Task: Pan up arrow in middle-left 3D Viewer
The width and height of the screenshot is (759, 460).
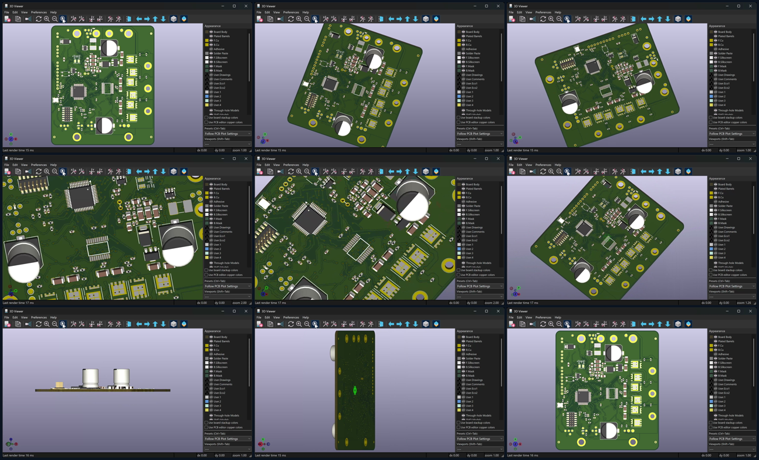Action: pyautogui.click(x=155, y=171)
